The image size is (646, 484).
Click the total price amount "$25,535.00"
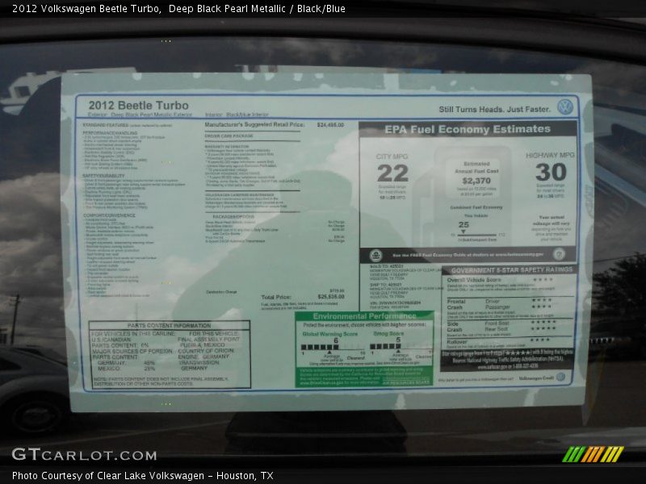pos(331,297)
